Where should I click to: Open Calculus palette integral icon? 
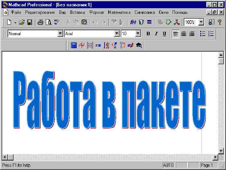pyautogui.click(x=106, y=45)
